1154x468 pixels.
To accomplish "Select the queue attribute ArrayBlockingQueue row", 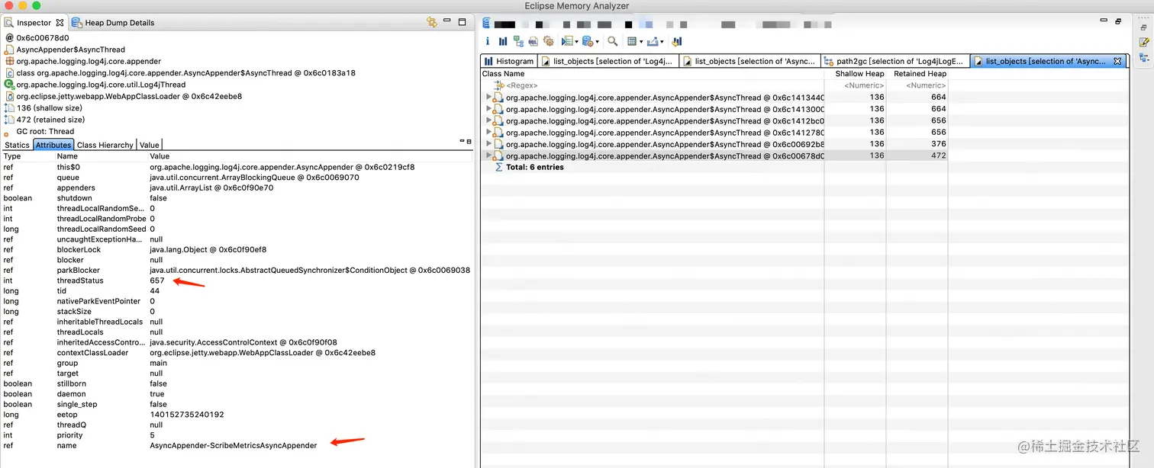I will tap(237, 178).
